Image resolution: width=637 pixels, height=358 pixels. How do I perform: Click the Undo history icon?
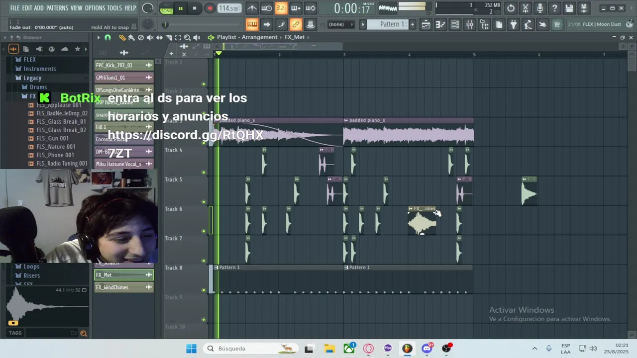pyautogui.click(x=511, y=8)
